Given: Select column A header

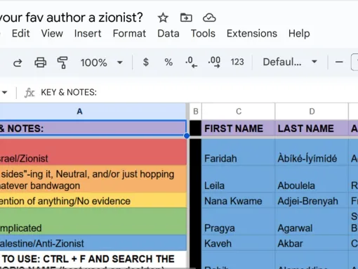Looking at the screenshot, I should click(x=93, y=112).
